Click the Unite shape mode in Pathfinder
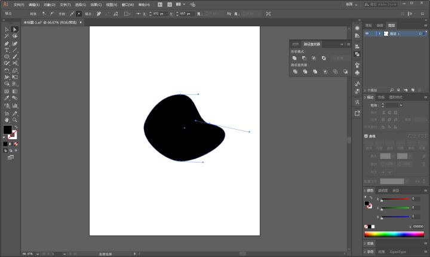The image size is (430, 257). click(294, 58)
